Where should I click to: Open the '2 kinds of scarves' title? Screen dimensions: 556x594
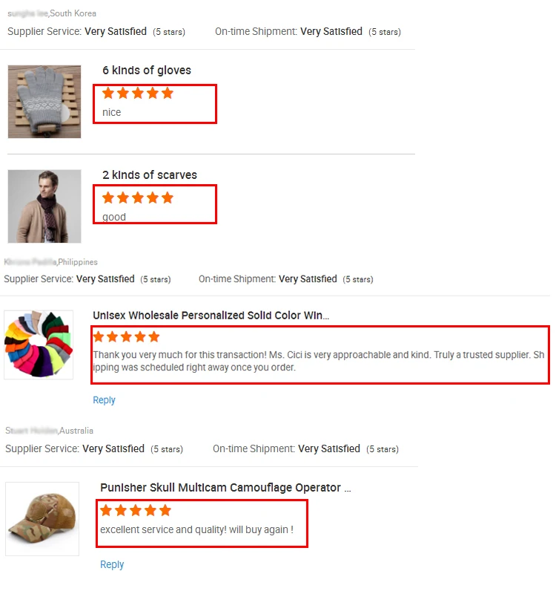[150, 175]
